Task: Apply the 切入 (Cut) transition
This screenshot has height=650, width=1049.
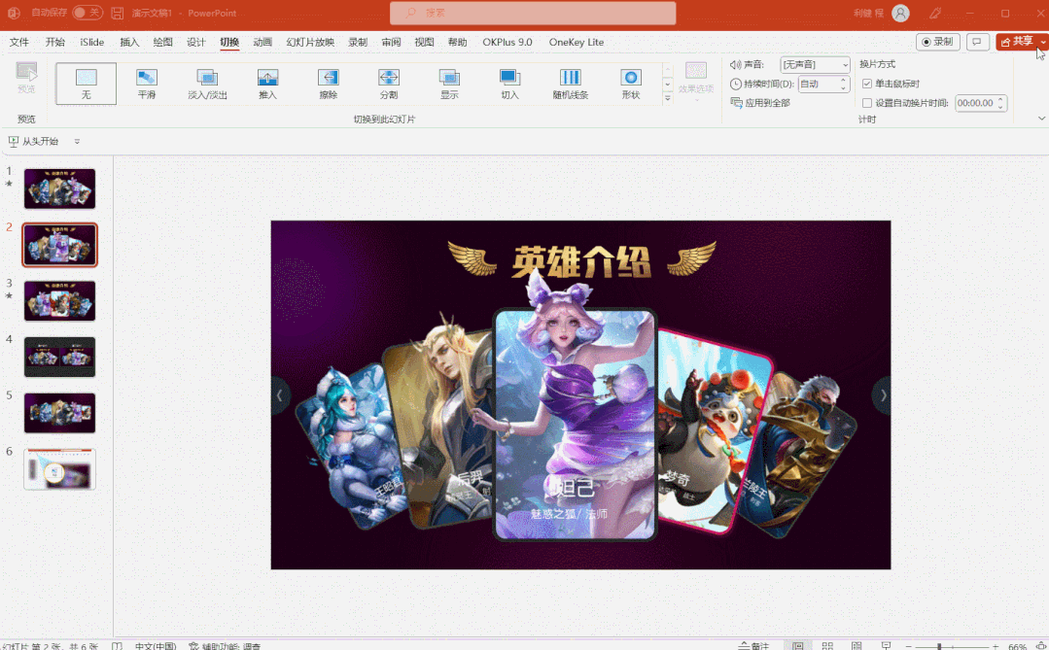Action: click(509, 84)
